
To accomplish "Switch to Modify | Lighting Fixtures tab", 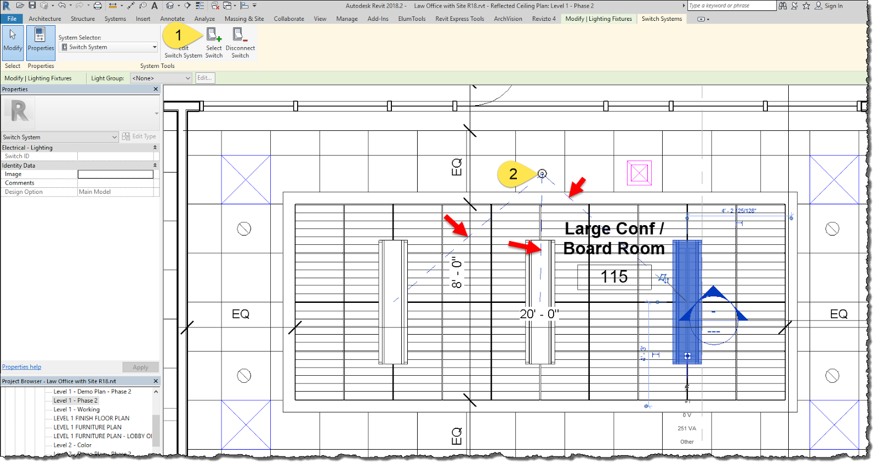I will point(599,19).
